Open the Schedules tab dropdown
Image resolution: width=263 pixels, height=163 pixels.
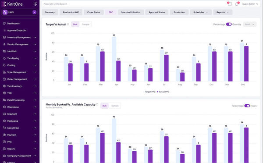click(x=201, y=12)
